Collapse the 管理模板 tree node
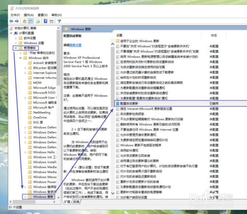This screenshot has width=247, height=214. (16, 48)
